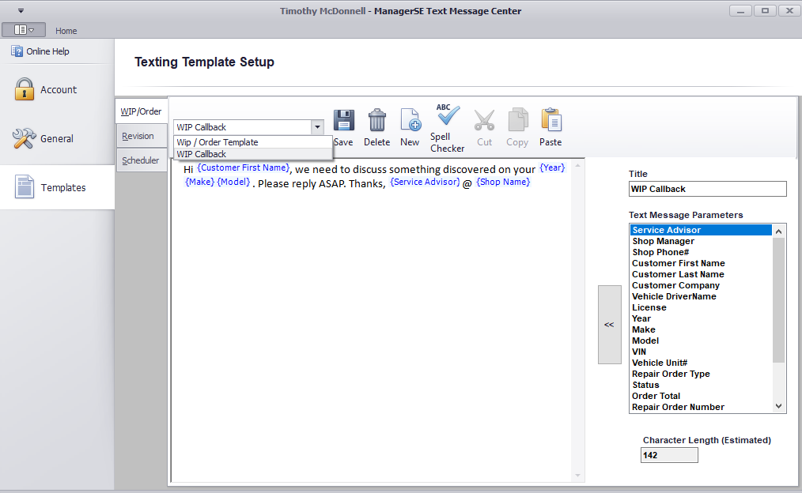Select Shop Manager in parameters list

tap(663, 241)
